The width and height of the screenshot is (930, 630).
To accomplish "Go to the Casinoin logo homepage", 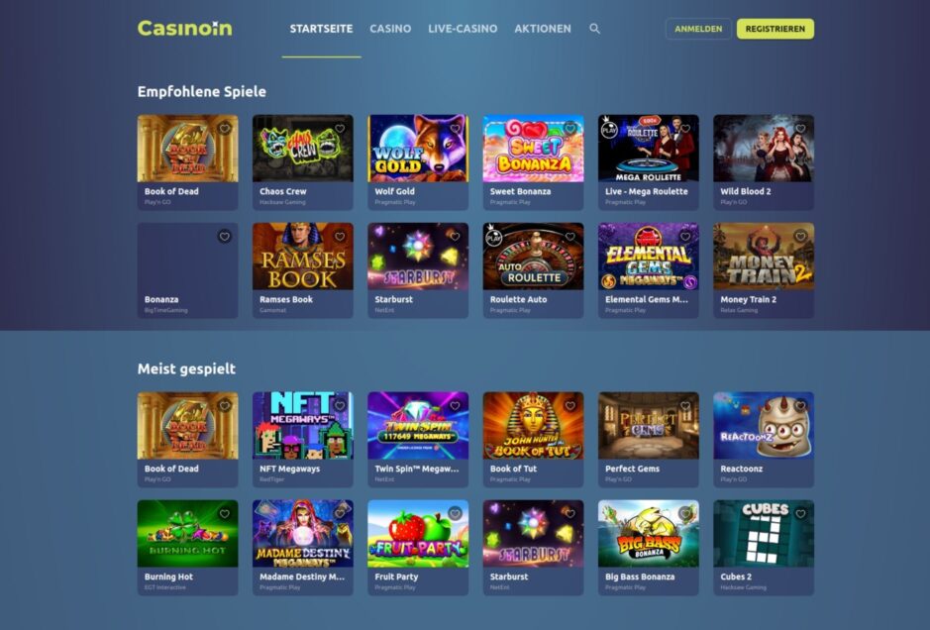I will [x=184, y=29].
